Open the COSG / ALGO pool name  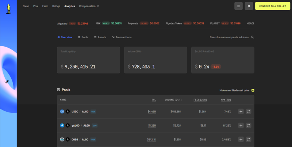pos(80,139)
